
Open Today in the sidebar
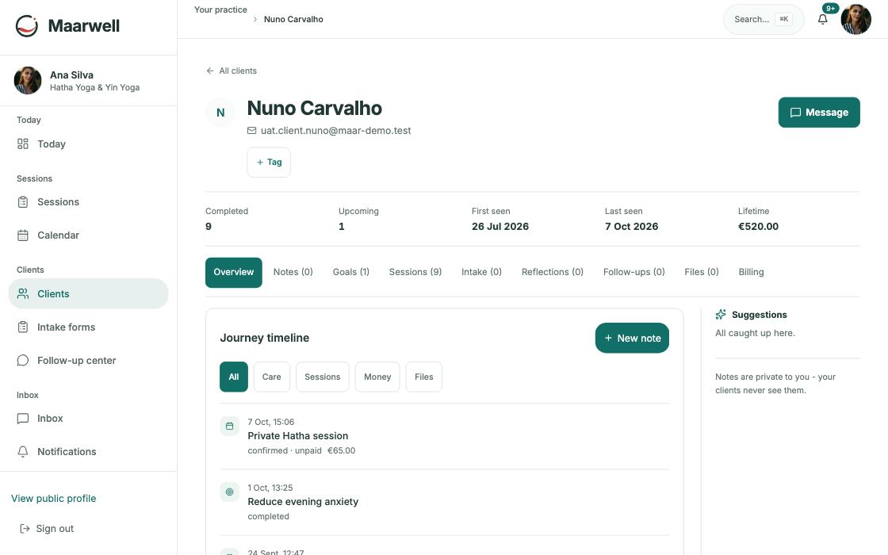[x=88, y=144]
